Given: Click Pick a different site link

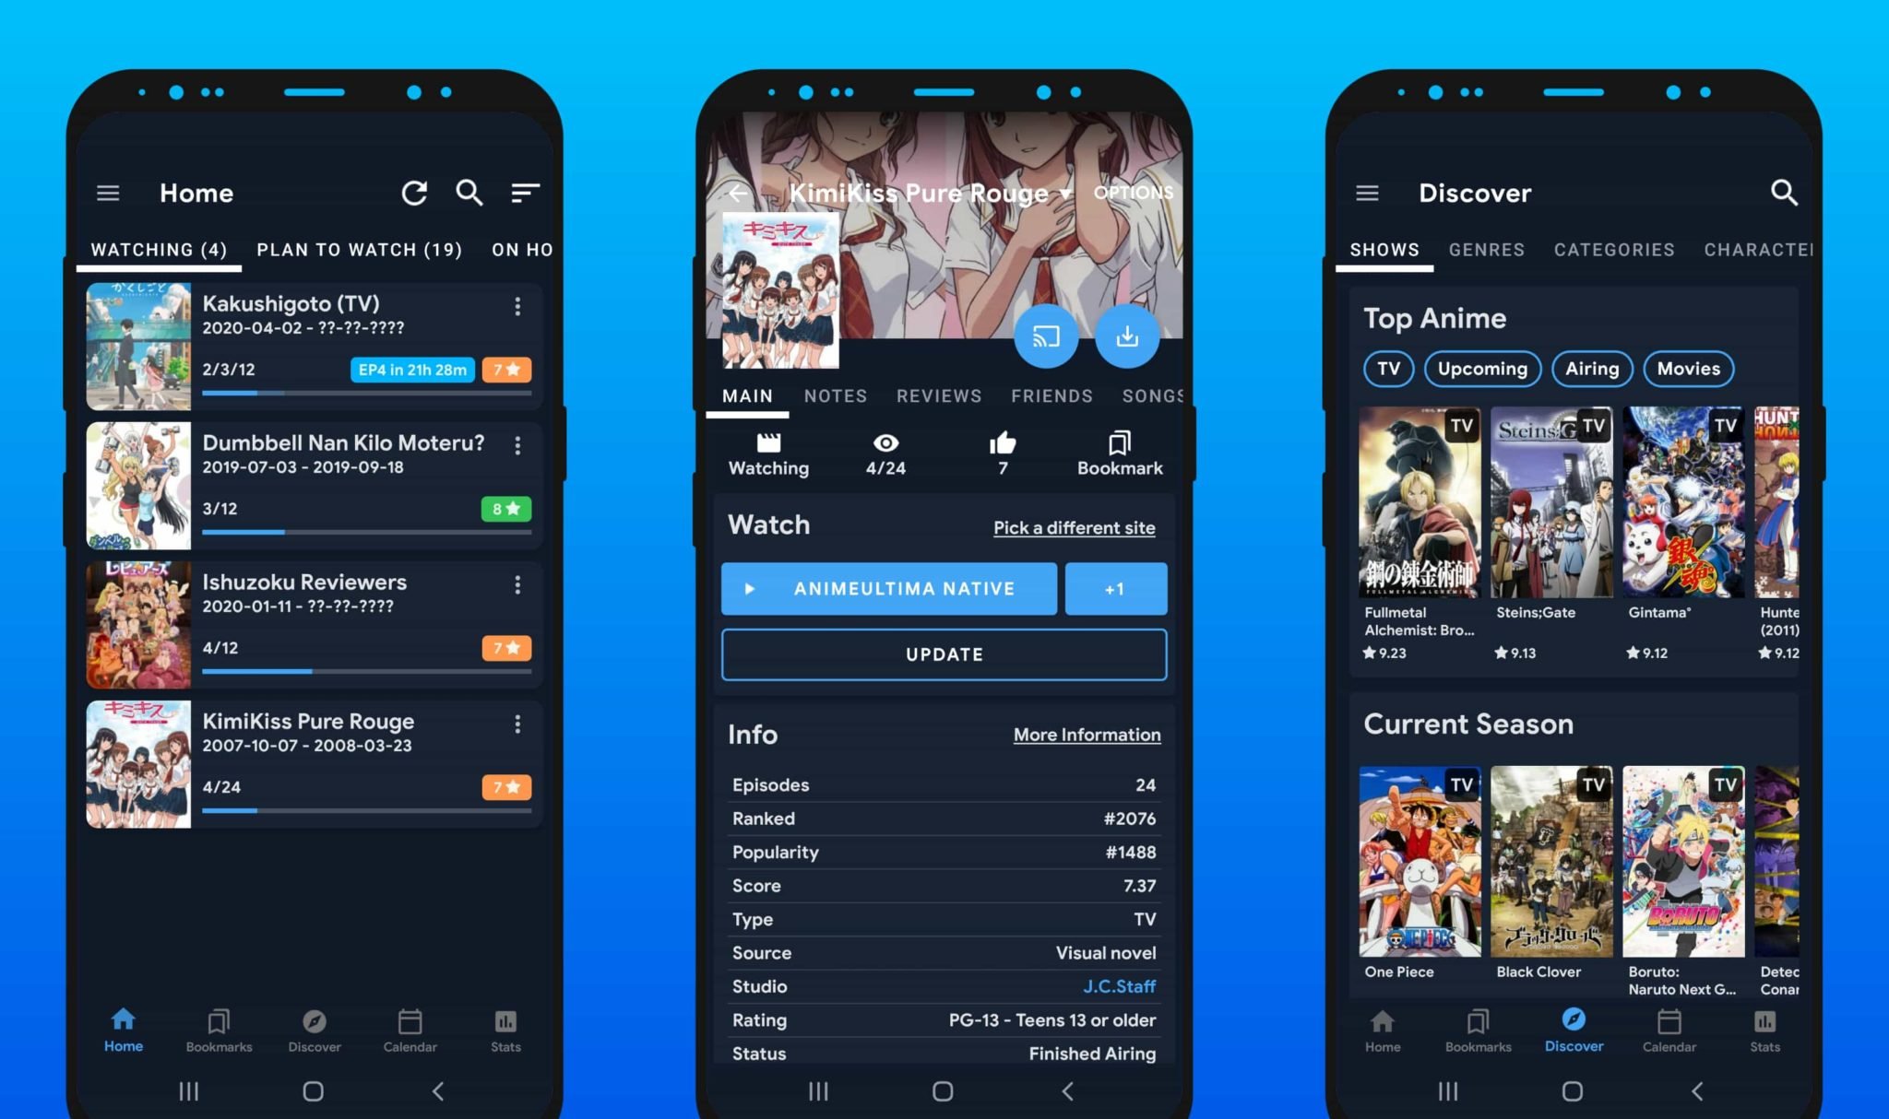Looking at the screenshot, I should pos(1075,527).
